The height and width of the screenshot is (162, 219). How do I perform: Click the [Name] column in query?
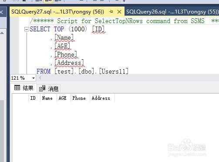click(64, 37)
